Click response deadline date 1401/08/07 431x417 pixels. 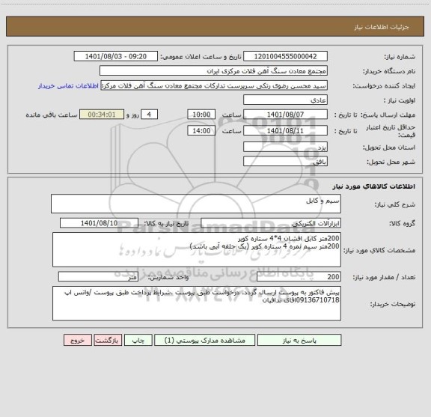[x=285, y=115]
